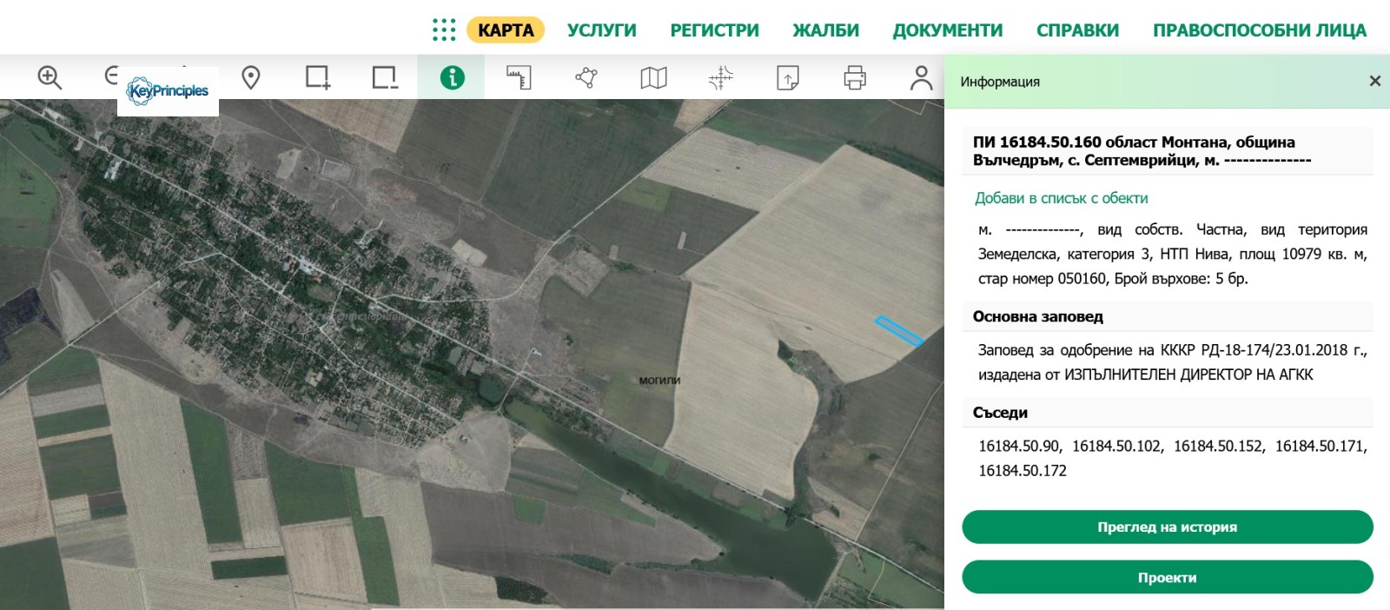Open the ПРАВОСПОСОБНИ ЛИЦА menu
Image resolution: width=1390 pixels, height=610 pixels.
[1260, 30]
